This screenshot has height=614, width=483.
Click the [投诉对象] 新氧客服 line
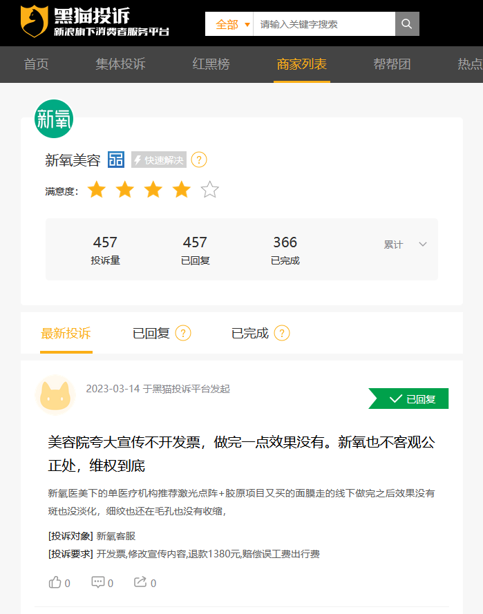pyautogui.click(x=92, y=536)
